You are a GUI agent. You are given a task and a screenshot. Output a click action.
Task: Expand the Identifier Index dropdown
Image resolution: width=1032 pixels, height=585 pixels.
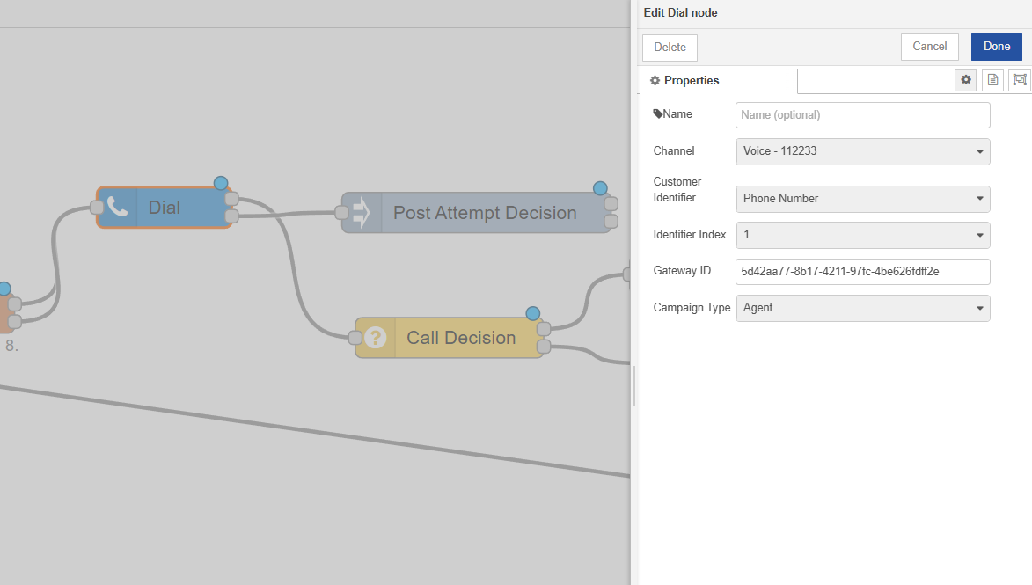[862, 235]
